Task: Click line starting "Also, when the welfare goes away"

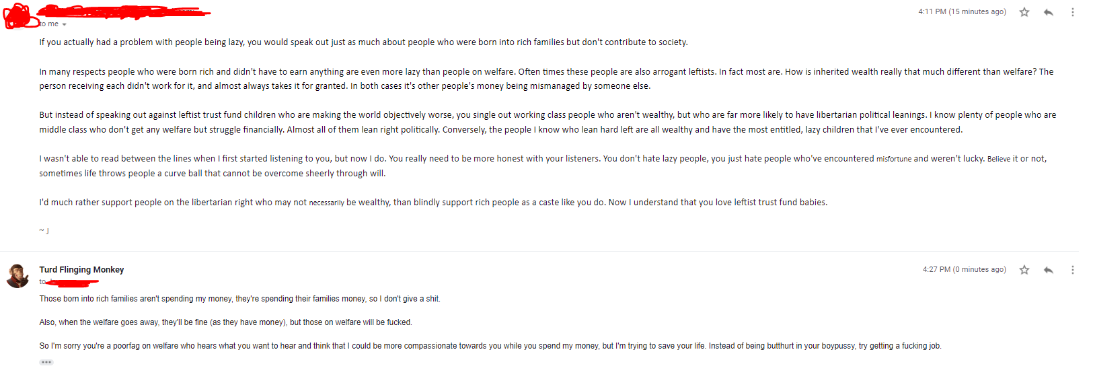Action: tap(225, 322)
